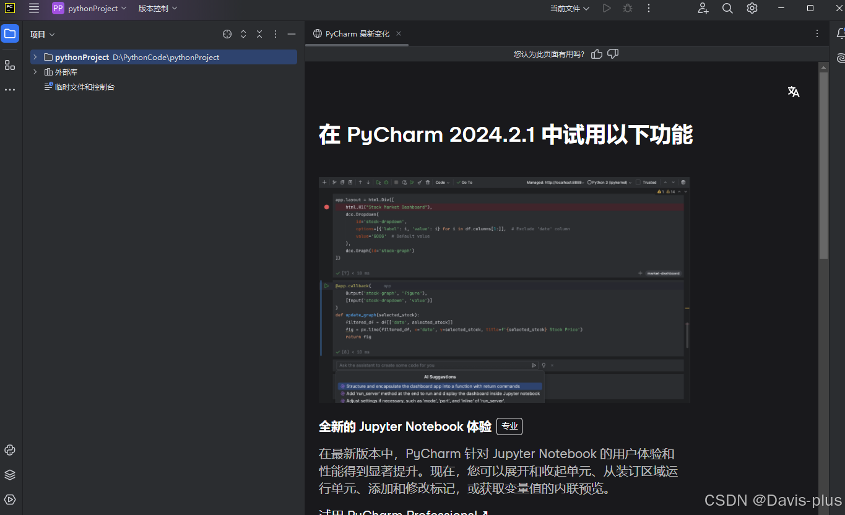Click the PyCharm logo icon

tap(10, 8)
